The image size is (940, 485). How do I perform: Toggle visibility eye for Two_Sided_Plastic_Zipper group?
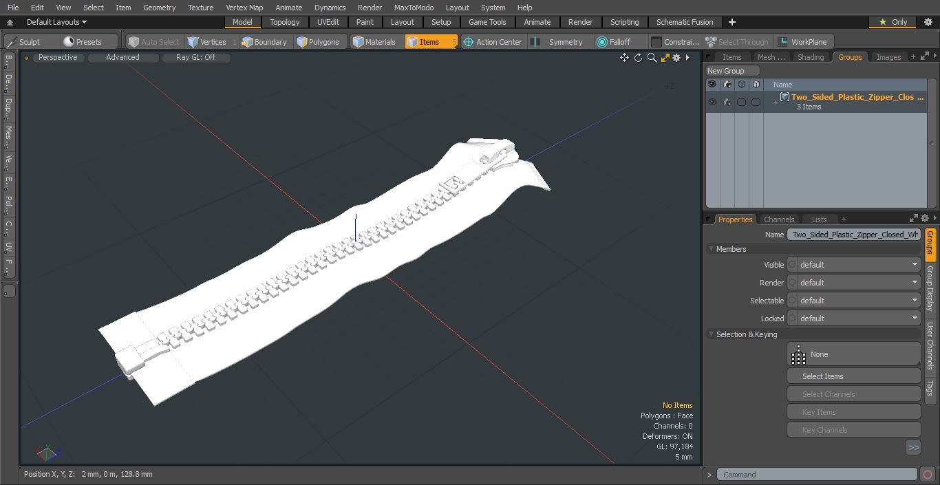tap(712, 102)
